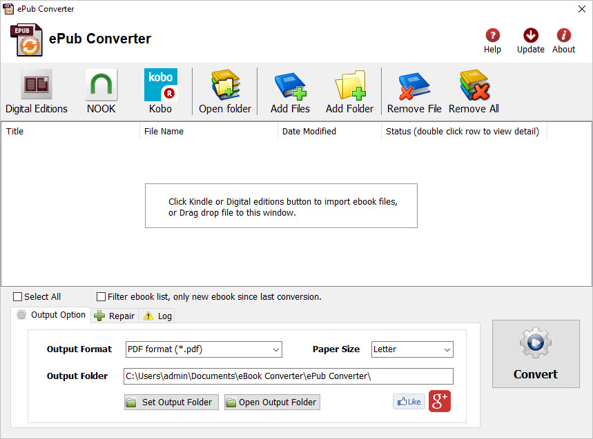This screenshot has width=593, height=439.
Task: Open the Output Format dropdown
Action: click(x=204, y=349)
